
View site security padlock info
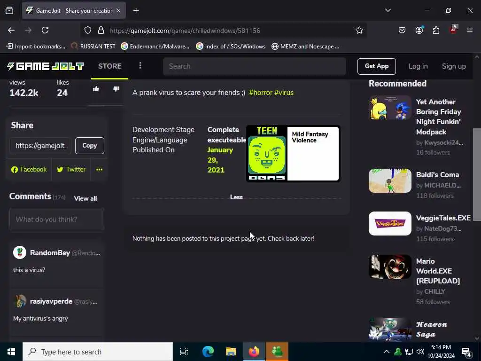coord(101,31)
